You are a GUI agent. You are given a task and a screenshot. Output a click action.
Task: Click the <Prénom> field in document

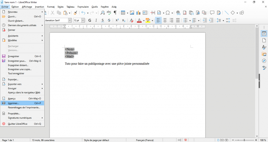pos(71,53)
